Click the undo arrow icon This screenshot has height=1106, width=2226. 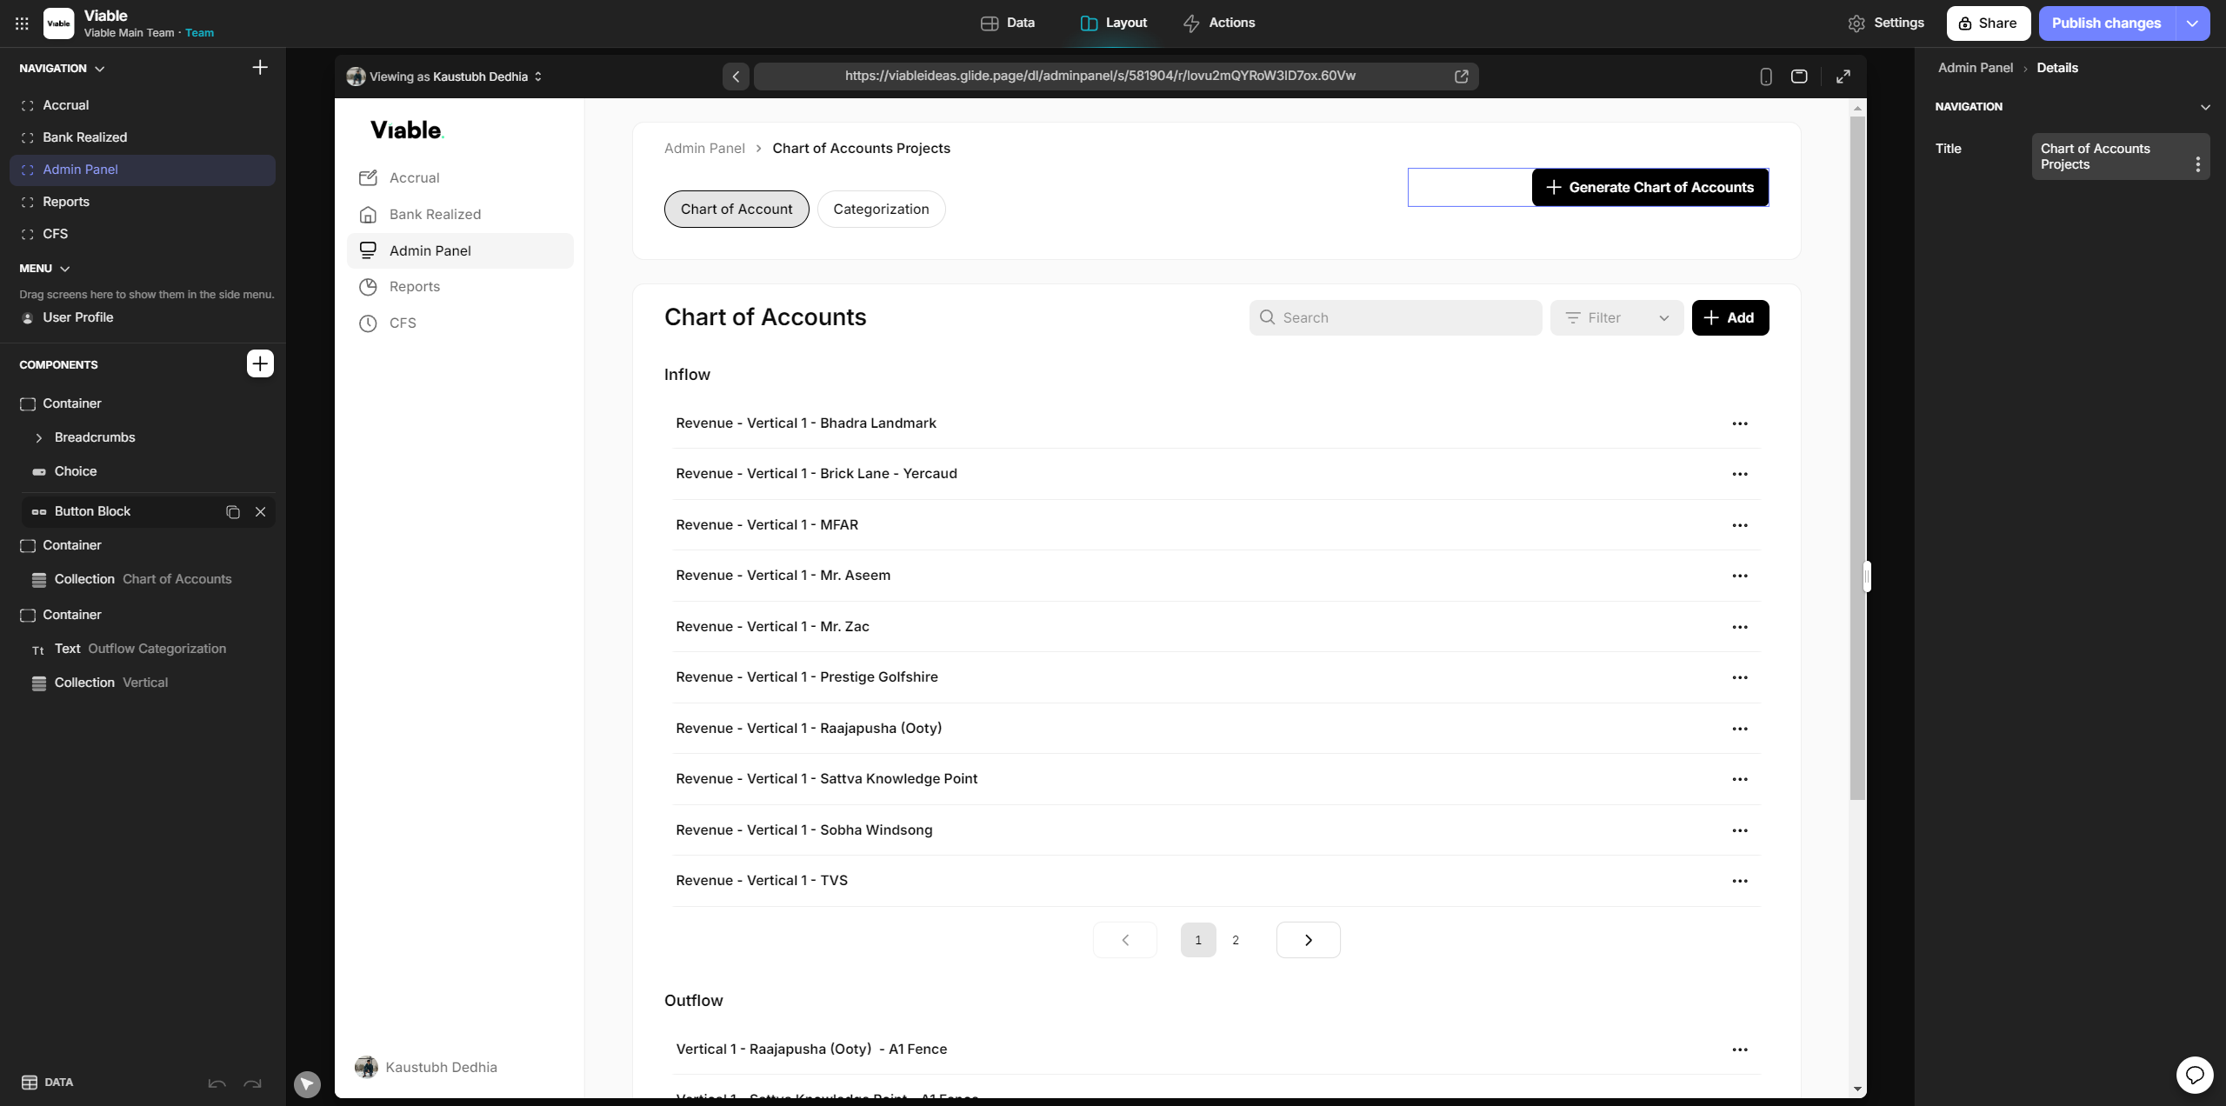217,1083
